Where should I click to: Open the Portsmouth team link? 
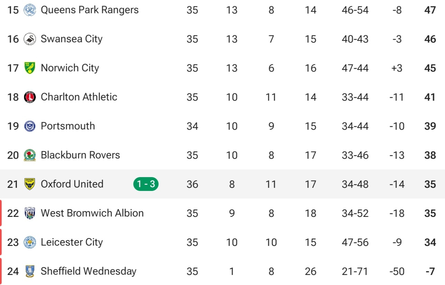[68, 126]
